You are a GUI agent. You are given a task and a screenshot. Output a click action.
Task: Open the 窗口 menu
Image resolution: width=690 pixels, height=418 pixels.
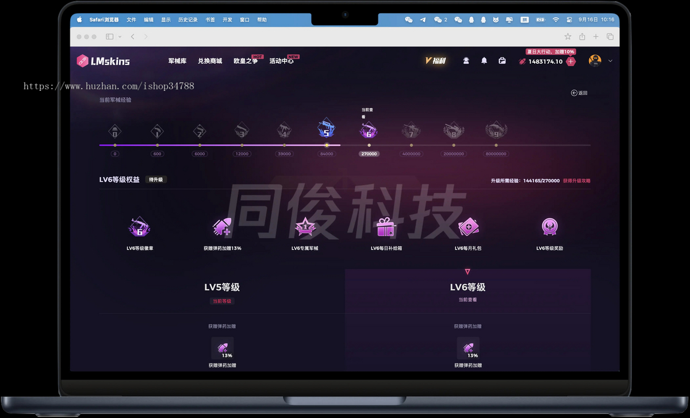point(245,20)
